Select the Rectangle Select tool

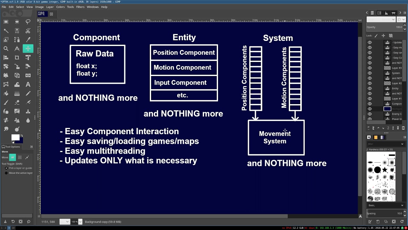click(x=6, y=22)
